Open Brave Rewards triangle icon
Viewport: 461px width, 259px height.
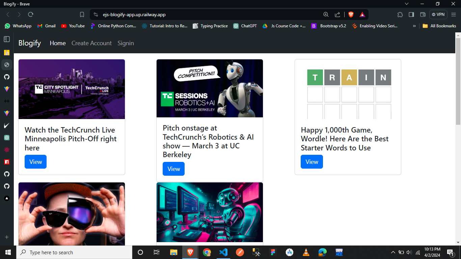point(362,15)
